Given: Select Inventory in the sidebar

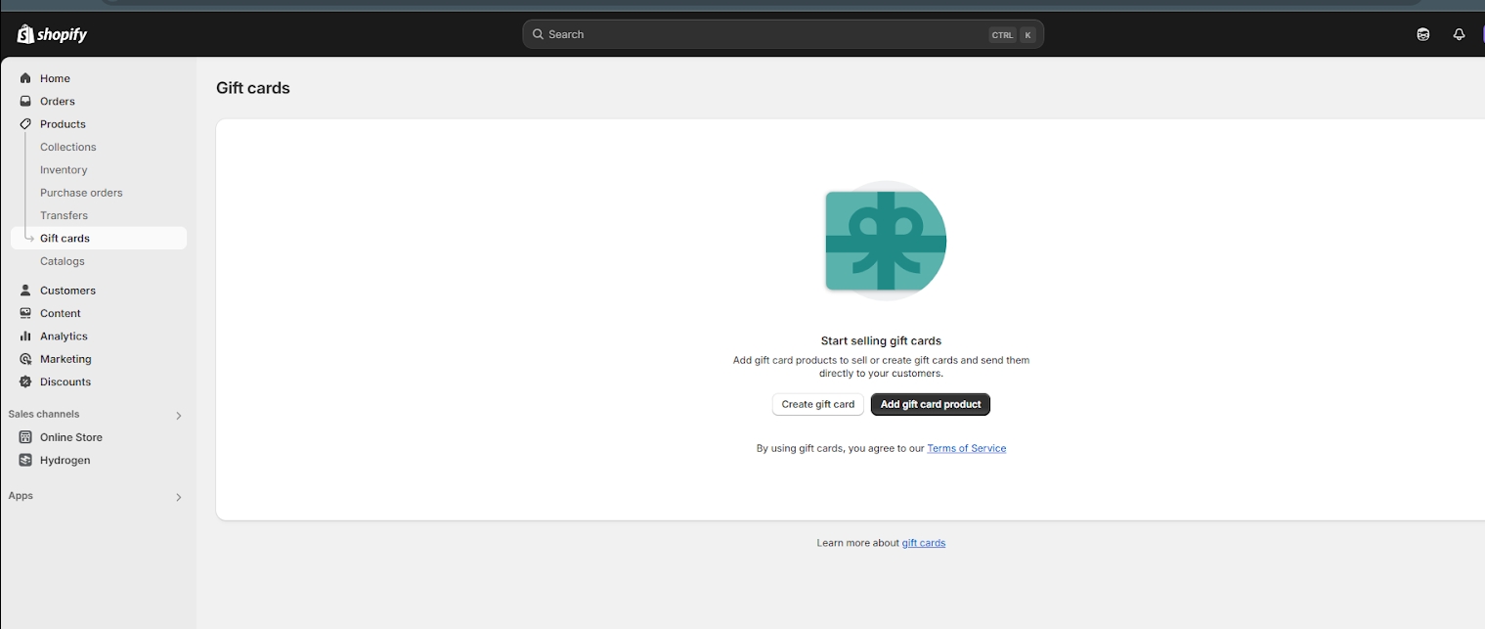Looking at the screenshot, I should click(64, 170).
